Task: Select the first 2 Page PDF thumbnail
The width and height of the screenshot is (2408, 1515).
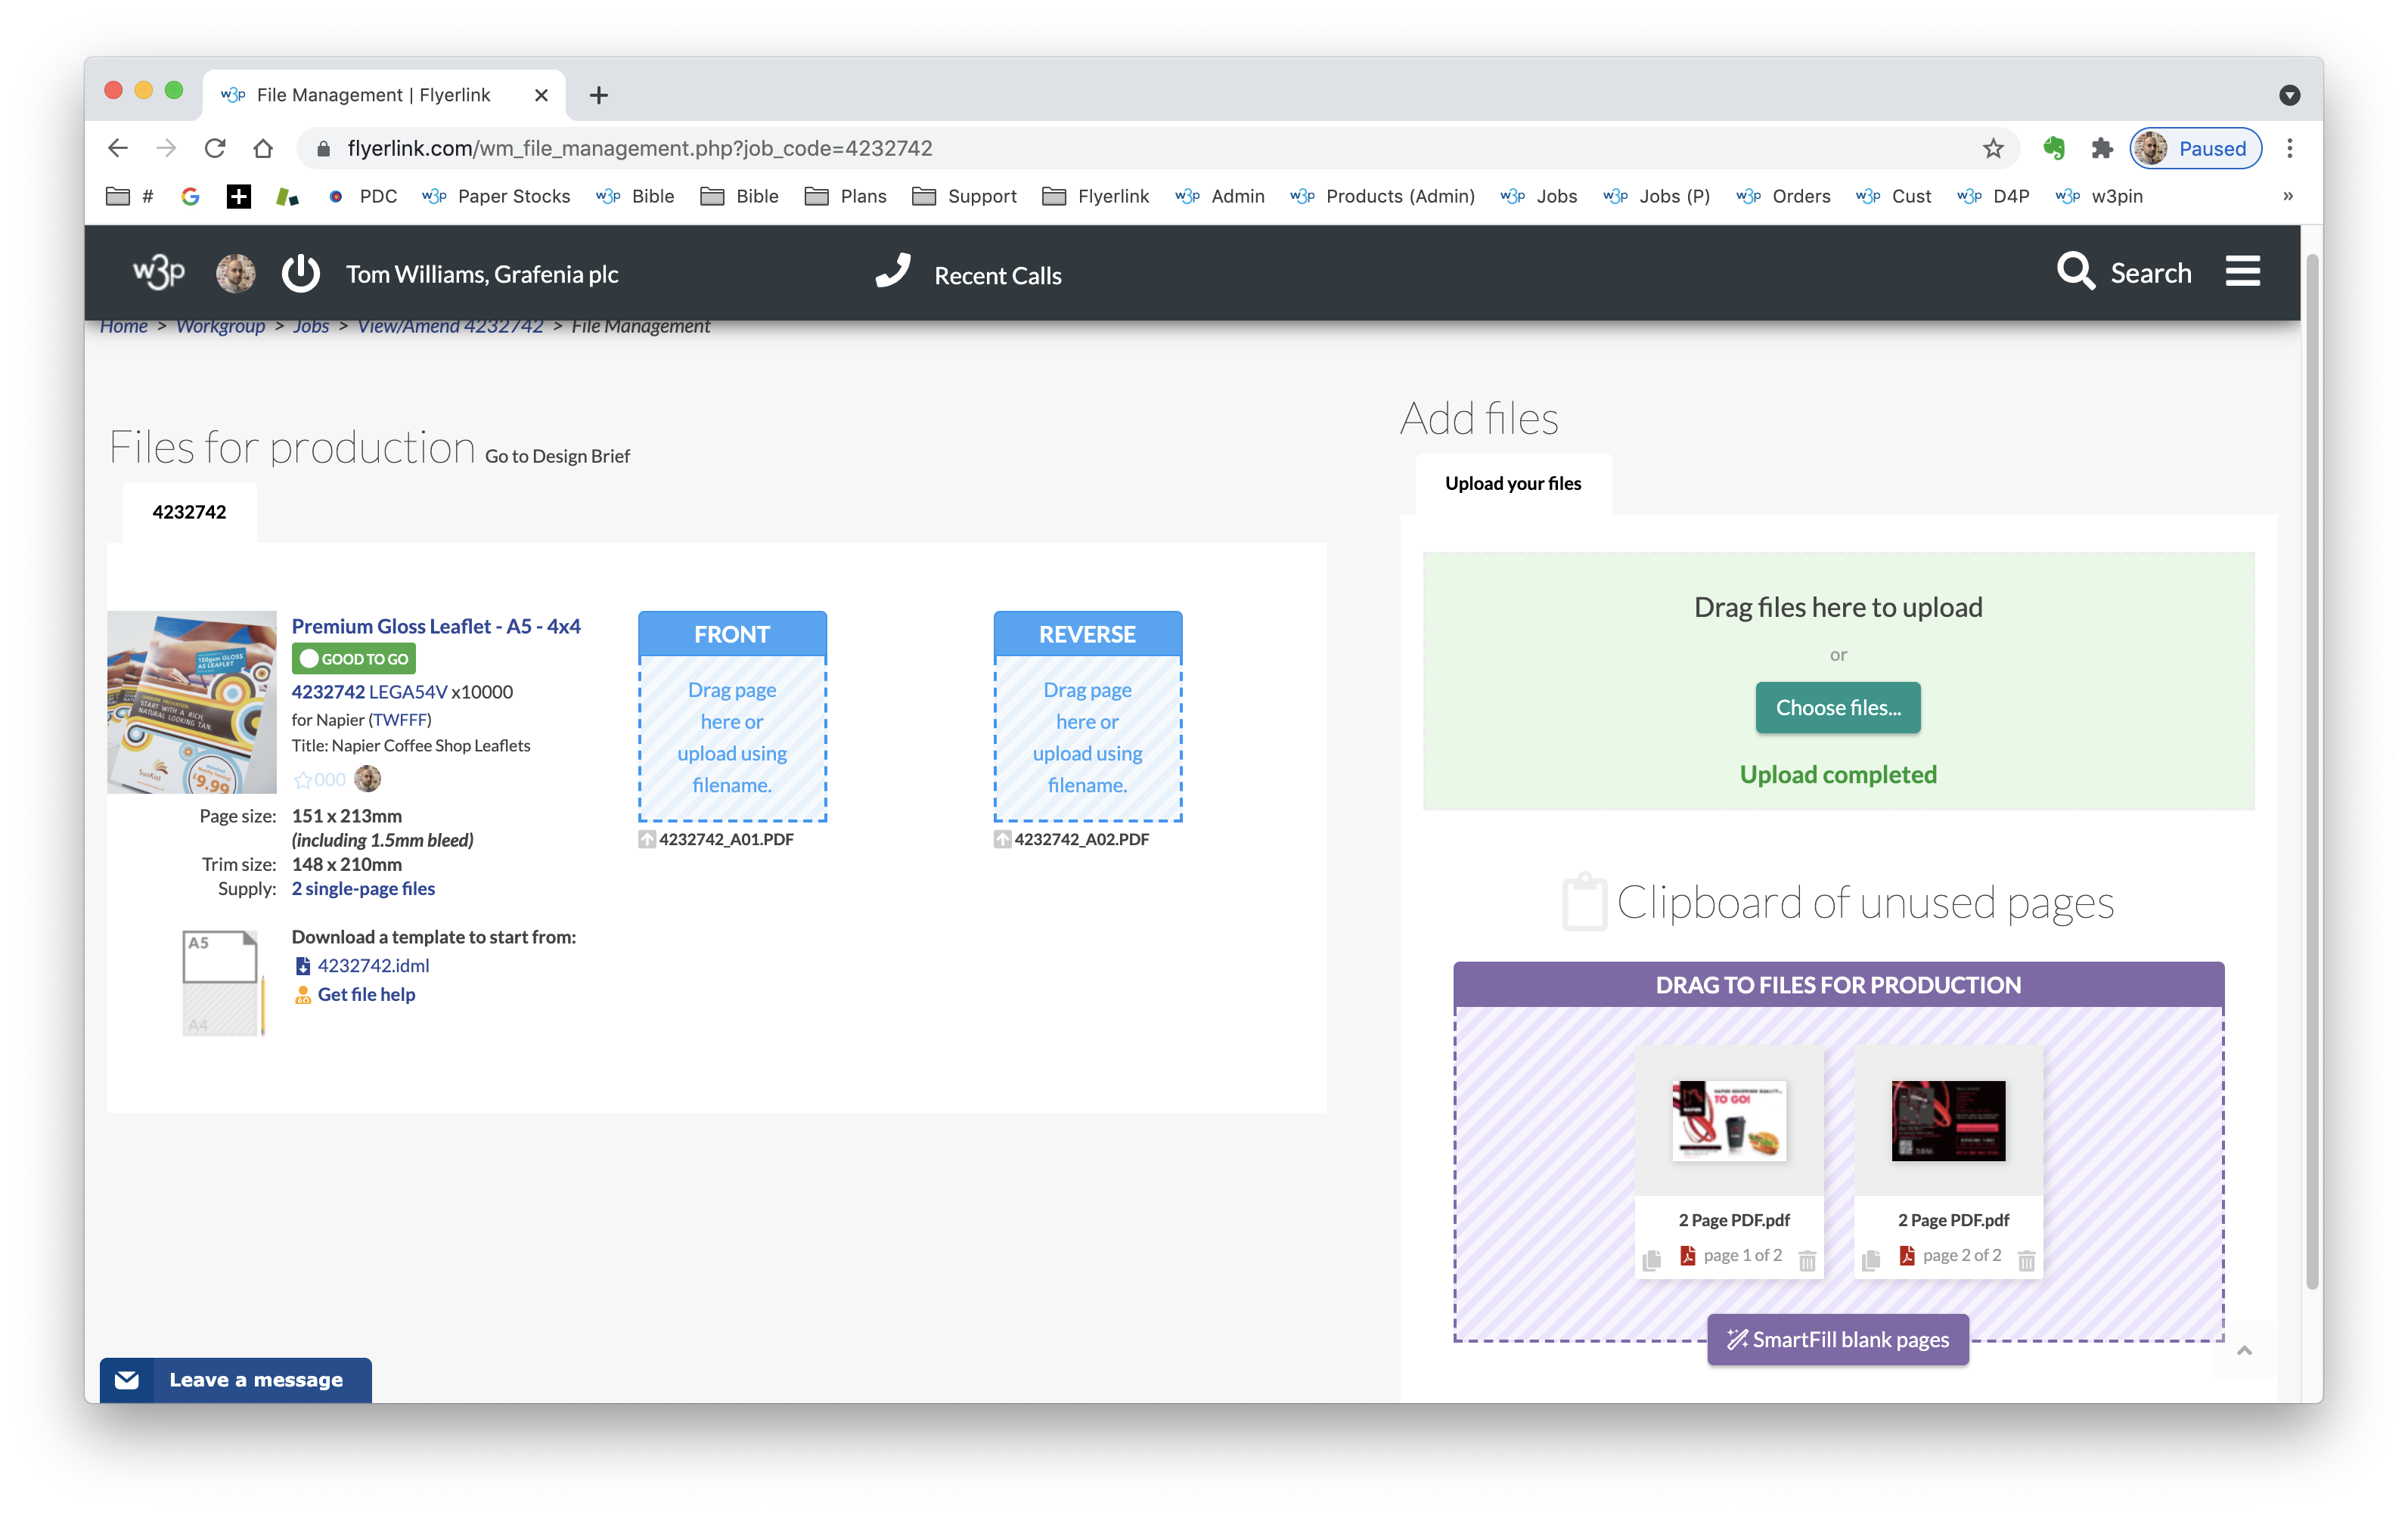Action: click(x=1728, y=1120)
